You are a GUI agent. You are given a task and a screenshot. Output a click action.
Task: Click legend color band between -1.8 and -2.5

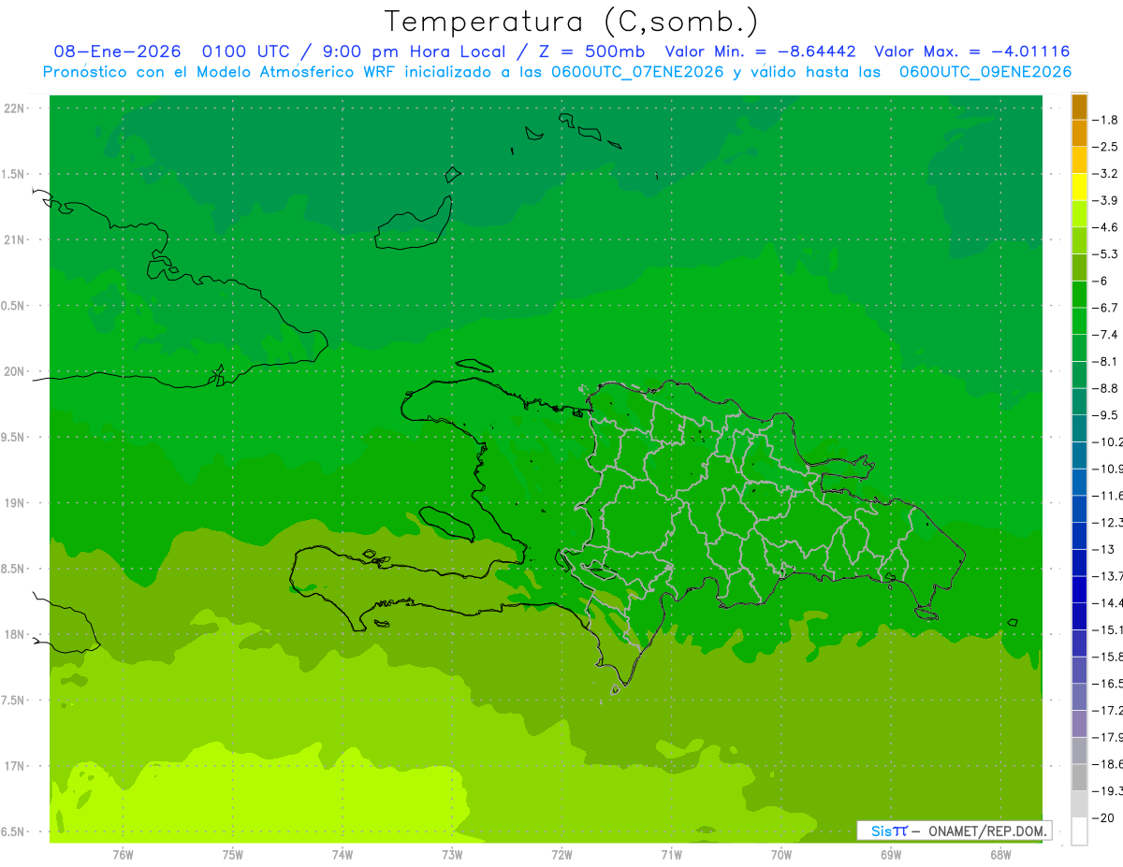click(x=1079, y=134)
